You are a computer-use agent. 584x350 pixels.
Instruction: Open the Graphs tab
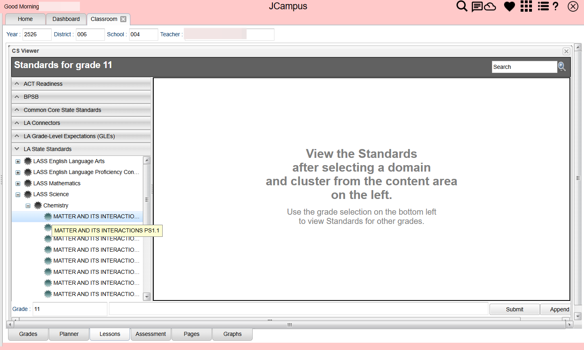point(232,334)
